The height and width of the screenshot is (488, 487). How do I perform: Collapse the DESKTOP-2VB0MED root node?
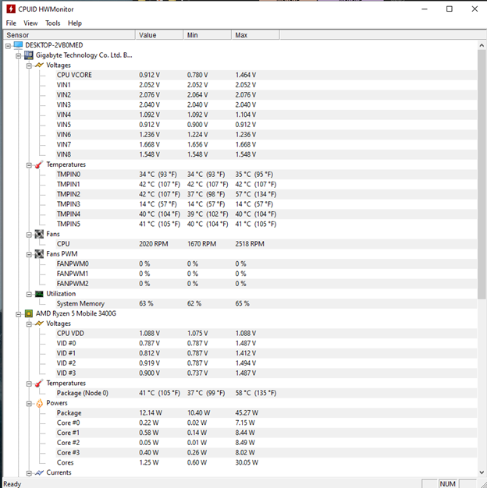click(x=8, y=46)
